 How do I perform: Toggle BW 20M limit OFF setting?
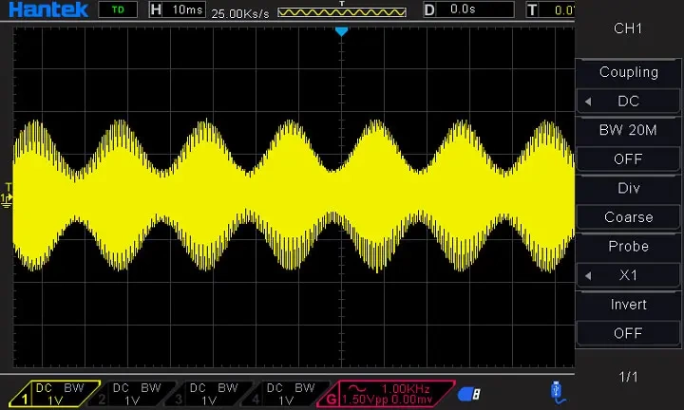tap(628, 158)
